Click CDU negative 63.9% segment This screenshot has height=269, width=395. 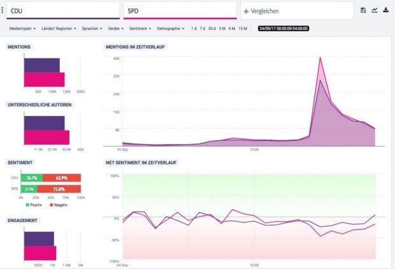click(x=62, y=178)
